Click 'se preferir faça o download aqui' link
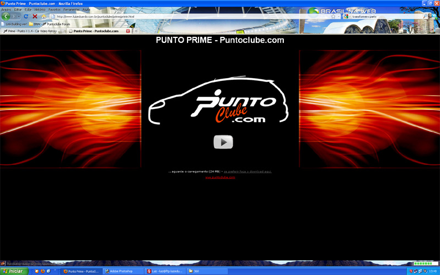This screenshot has width=440, height=275. tap(248, 172)
